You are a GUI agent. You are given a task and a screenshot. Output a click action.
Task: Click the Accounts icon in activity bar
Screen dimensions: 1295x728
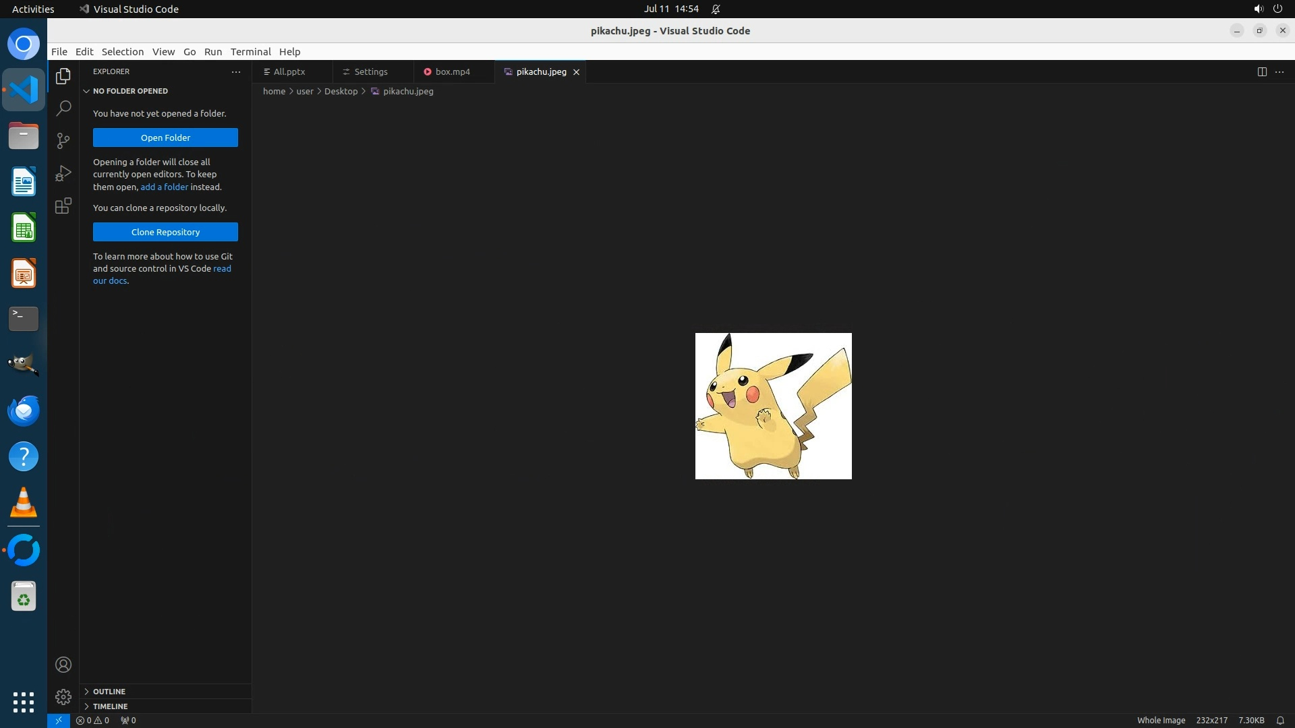tap(63, 665)
